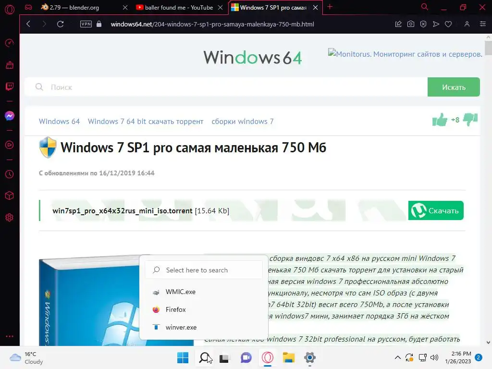Click the taskbar Search icon
The image size is (492, 369).
pyautogui.click(x=205, y=357)
